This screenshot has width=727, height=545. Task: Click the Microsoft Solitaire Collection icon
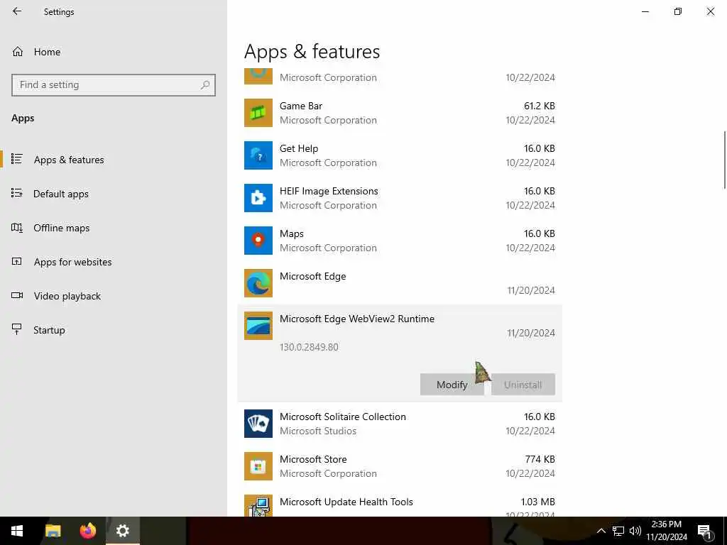point(258,424)
